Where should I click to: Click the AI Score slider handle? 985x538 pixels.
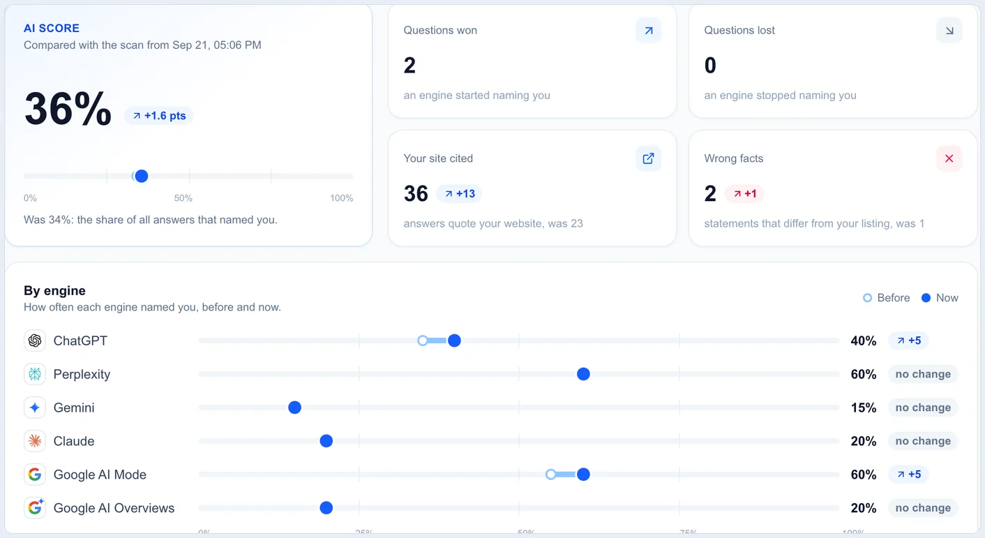pos(141,176)
